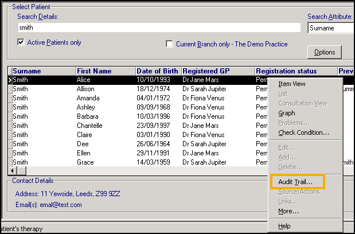This screenshot has height=234, width=355.
Task: Open Check Condition menu entry
Action: click(x=303, y=132)
